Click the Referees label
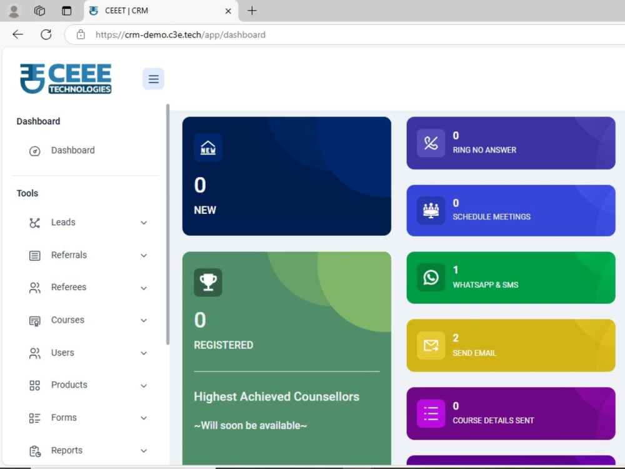The width and height of the screenshot is (625, 469). coord(69,287)
